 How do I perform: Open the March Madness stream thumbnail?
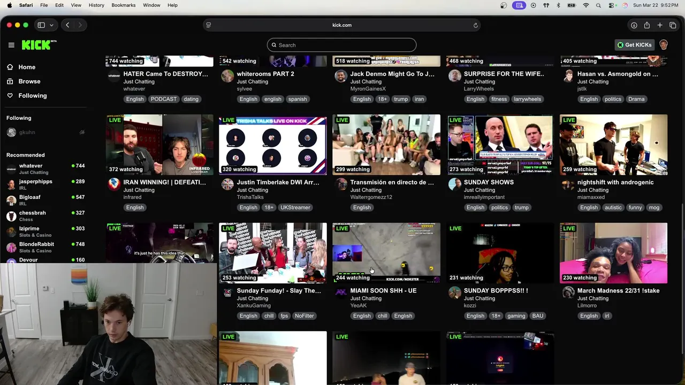613,253
